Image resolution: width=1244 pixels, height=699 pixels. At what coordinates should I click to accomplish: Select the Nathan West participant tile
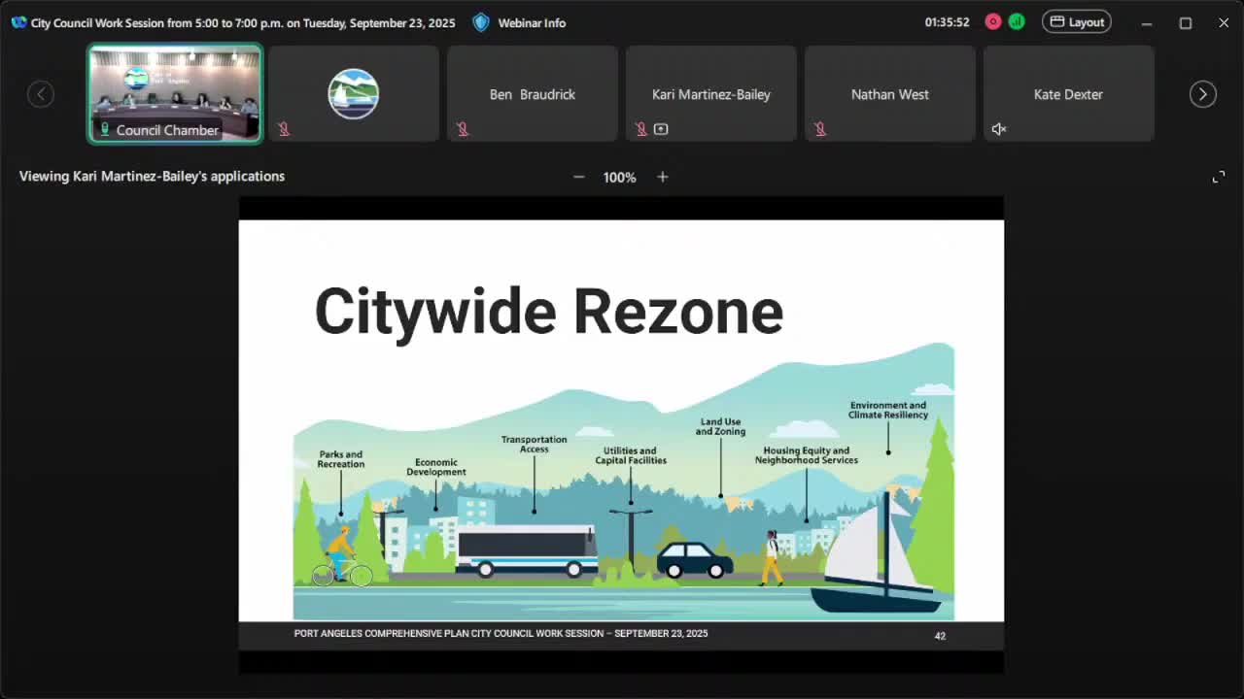[889, 94]
